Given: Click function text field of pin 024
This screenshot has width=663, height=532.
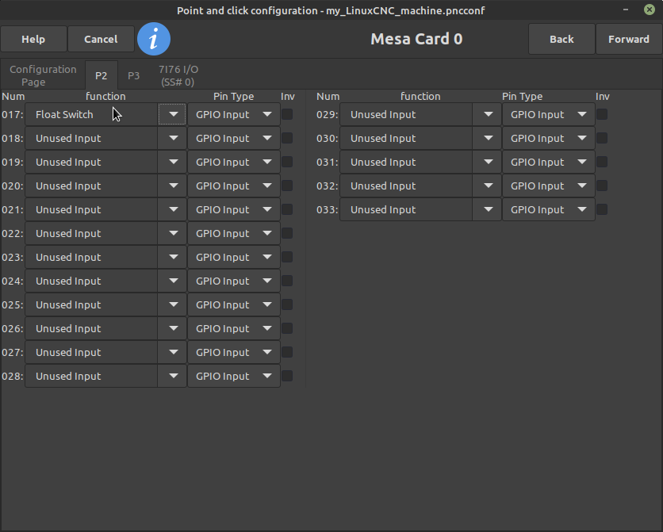Looking at the screenshot, I should (x=91, y=281).
